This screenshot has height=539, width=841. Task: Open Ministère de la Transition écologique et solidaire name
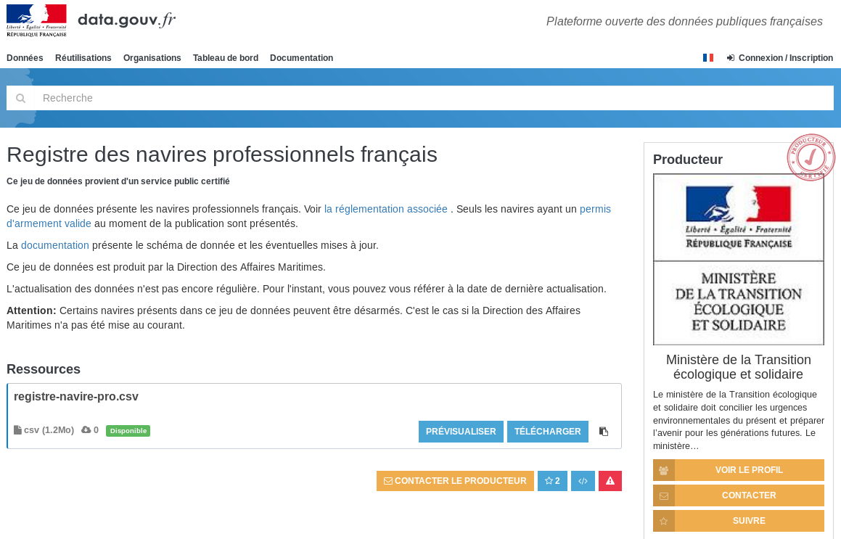(739, 367)
